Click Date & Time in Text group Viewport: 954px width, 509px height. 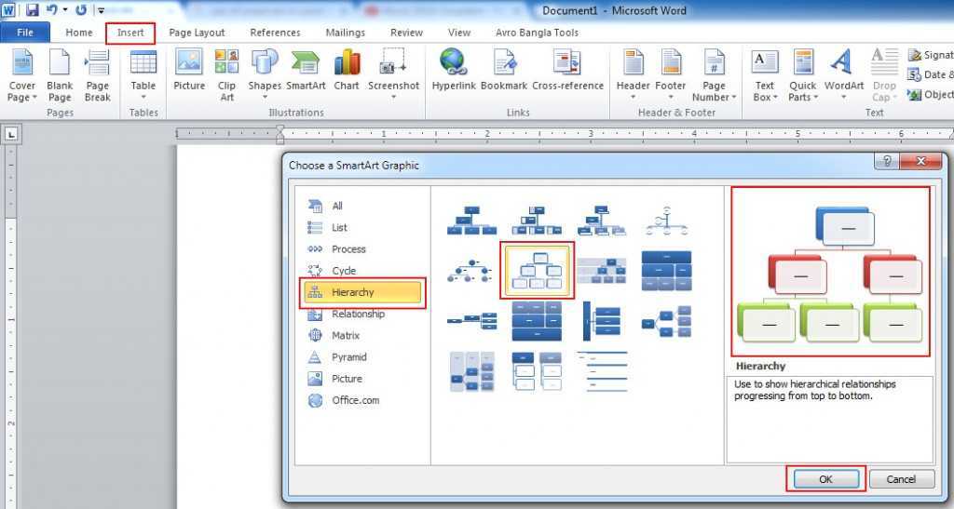point(931,74)
